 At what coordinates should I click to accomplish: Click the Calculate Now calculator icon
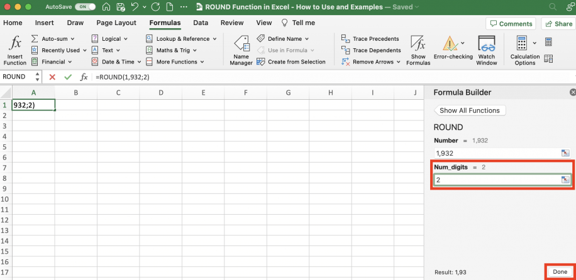pyautogui.click(x=548, y=42)
